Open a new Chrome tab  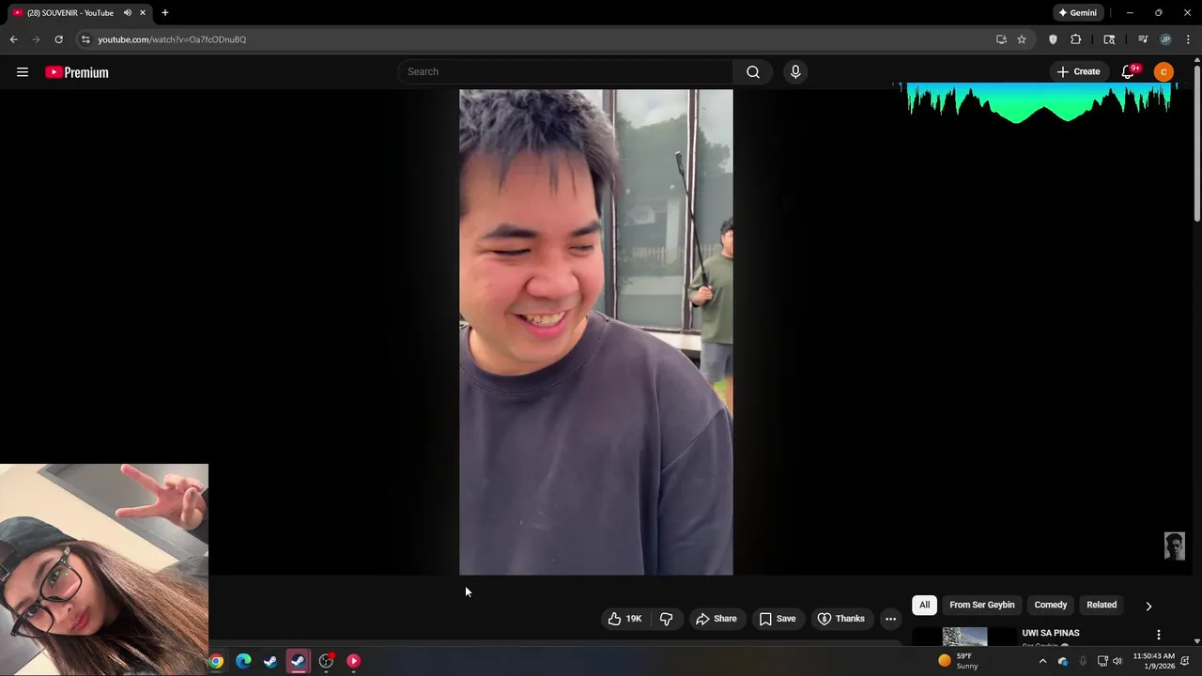tap(165, 13)
